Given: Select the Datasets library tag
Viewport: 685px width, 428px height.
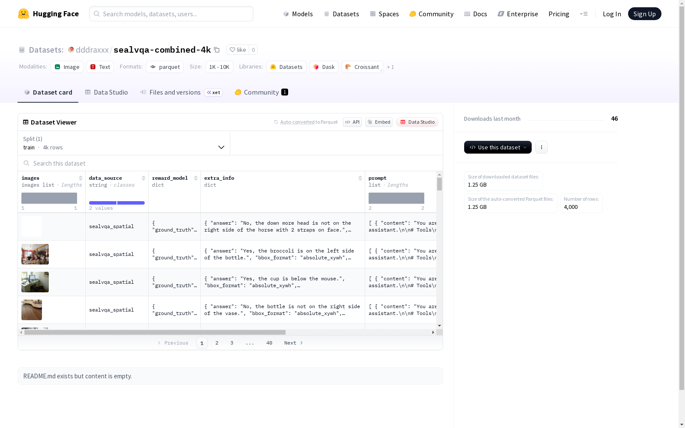Looking at the screenshot, I should pyautogui.click(x=286, y=67).
